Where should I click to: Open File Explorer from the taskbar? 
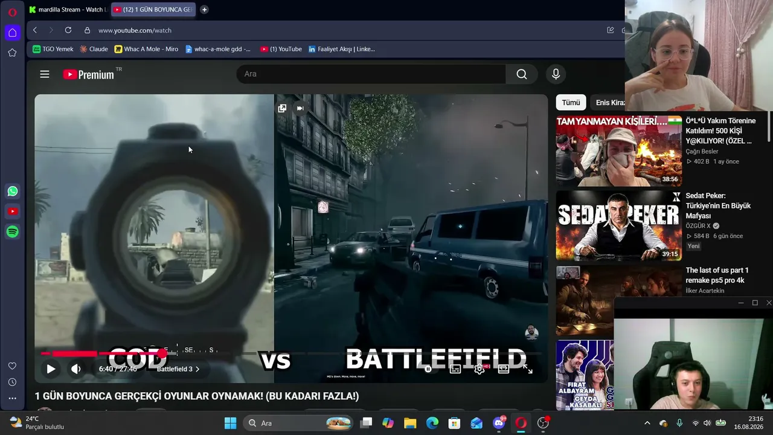pyautogui.click(x=410, y=423)
